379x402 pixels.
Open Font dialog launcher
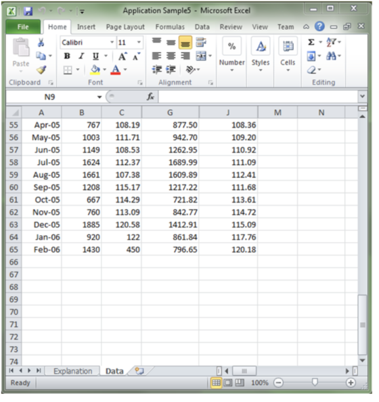140,83
